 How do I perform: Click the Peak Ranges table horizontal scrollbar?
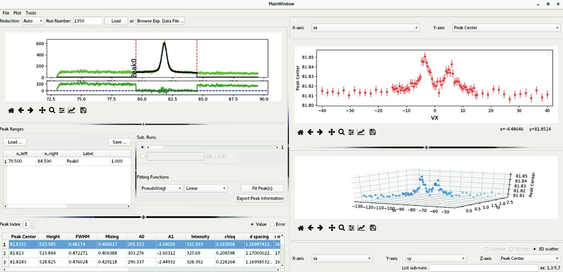pos(67,206)
